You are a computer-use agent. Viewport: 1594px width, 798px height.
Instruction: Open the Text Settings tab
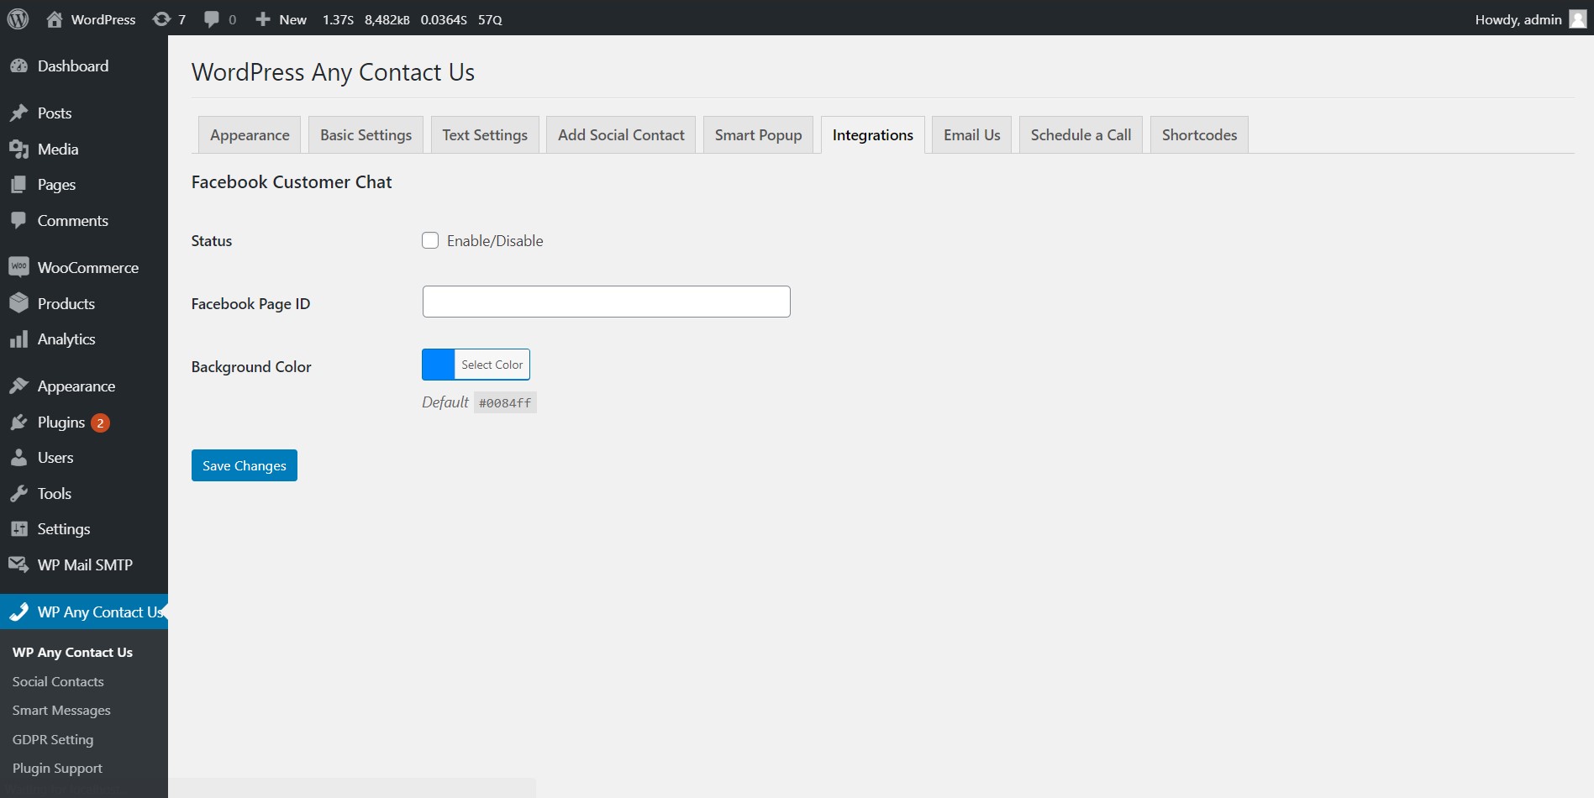[x=485, y=135]
